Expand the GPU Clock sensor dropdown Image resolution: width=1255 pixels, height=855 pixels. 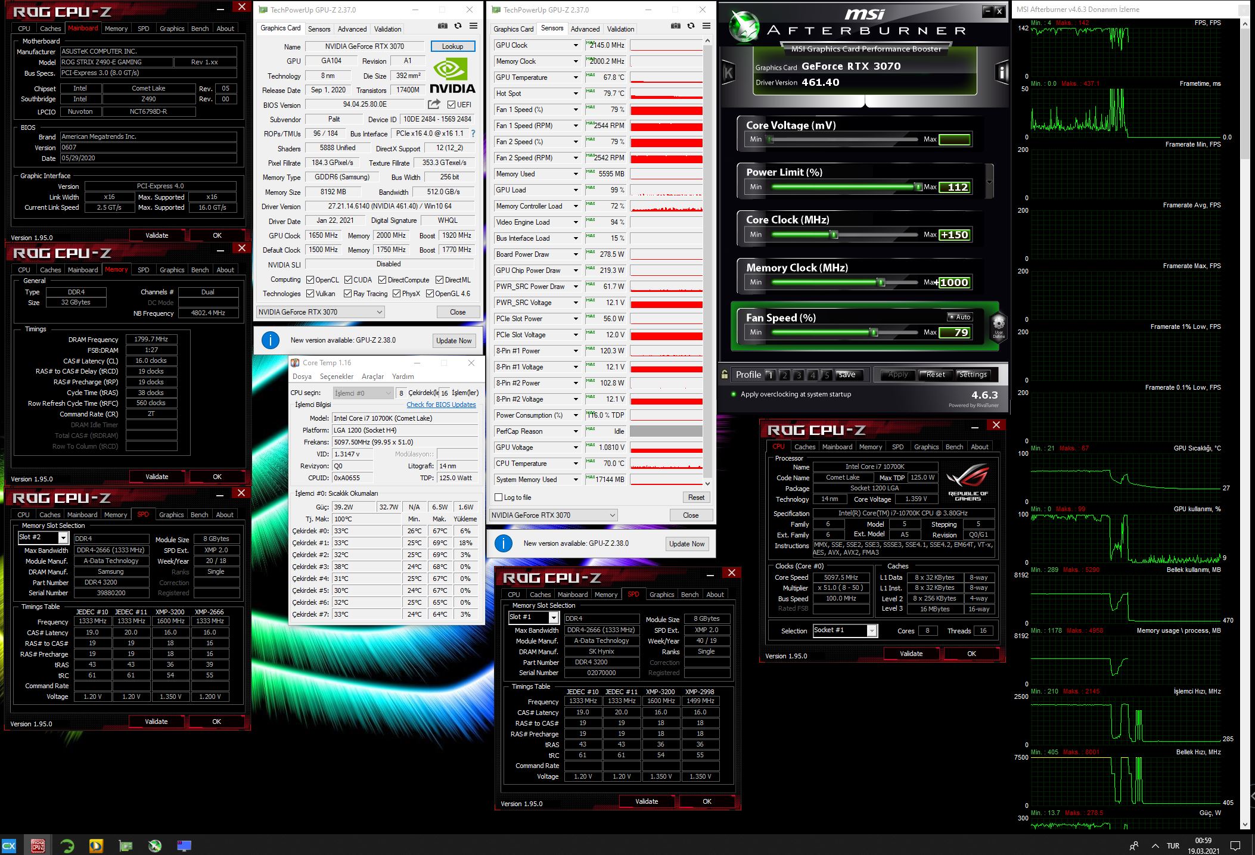[576, 45]
